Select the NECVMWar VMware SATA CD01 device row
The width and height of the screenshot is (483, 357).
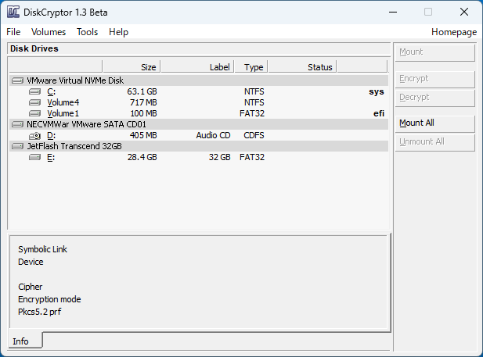coord(199,124)
